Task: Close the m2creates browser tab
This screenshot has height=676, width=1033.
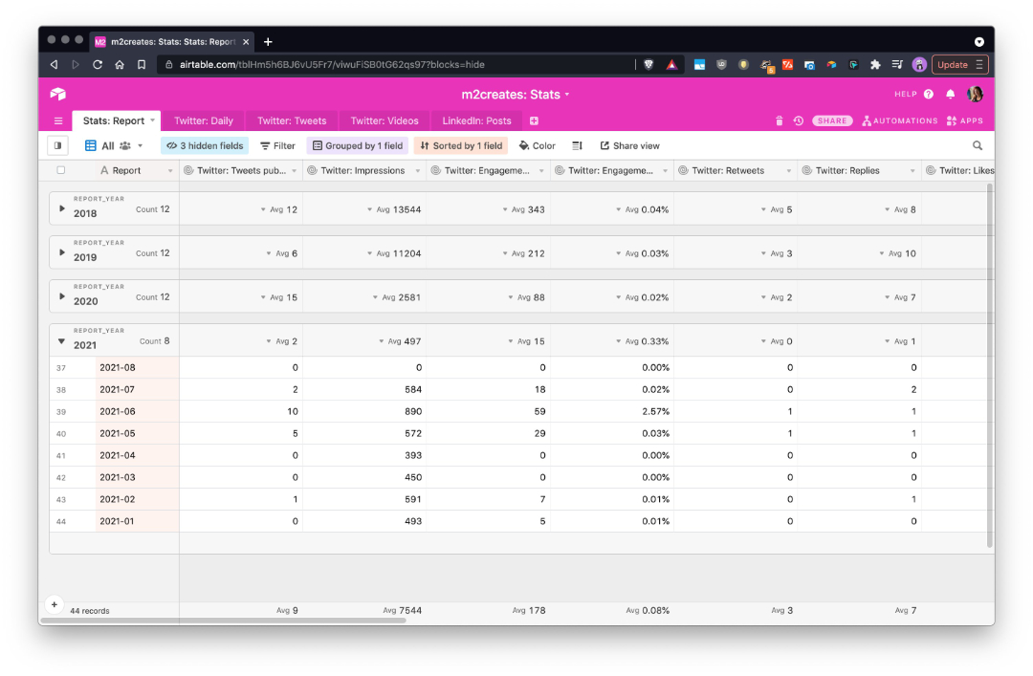Action: click(x=246, y=41)
